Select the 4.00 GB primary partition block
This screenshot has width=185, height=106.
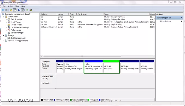click(147, 67)
